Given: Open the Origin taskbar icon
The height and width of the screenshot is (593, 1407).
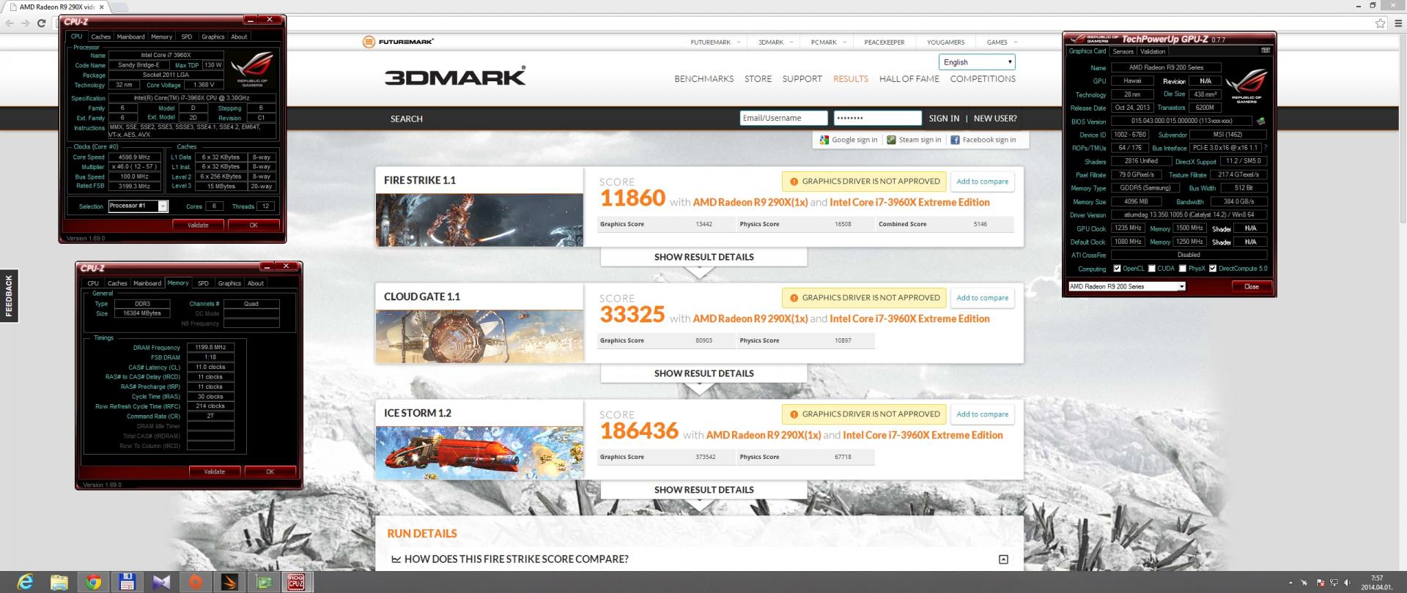Looking at the screenshot, I should tap(195, 582).
